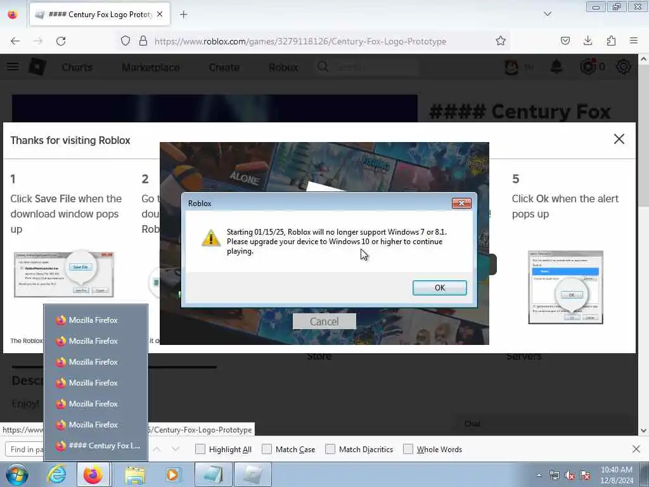
Task: Click the Cancel button under the Roblox dialog
Action: tap(324, 321)
